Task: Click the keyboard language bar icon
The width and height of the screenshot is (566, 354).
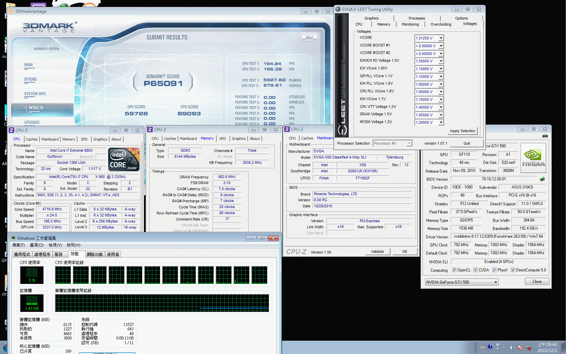Action: pyautogui.click(x=483, y=347)
